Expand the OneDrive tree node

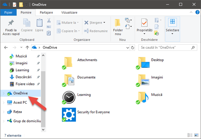pyautogui.click(x=4, y=93)
